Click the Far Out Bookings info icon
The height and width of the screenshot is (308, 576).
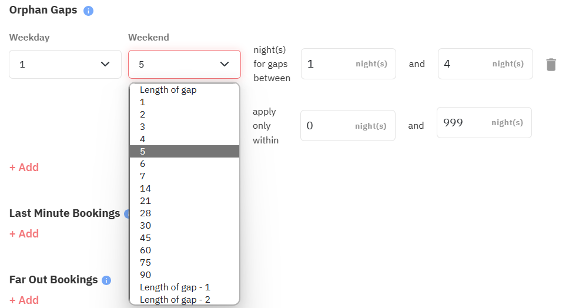[106, 280]
